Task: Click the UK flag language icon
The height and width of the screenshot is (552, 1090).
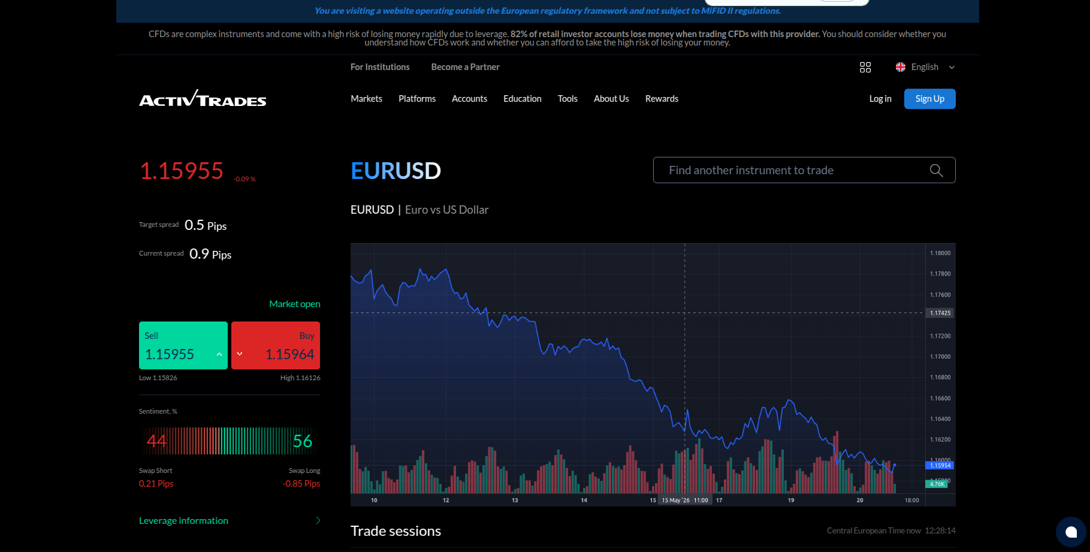Action: tap(901, 67)
